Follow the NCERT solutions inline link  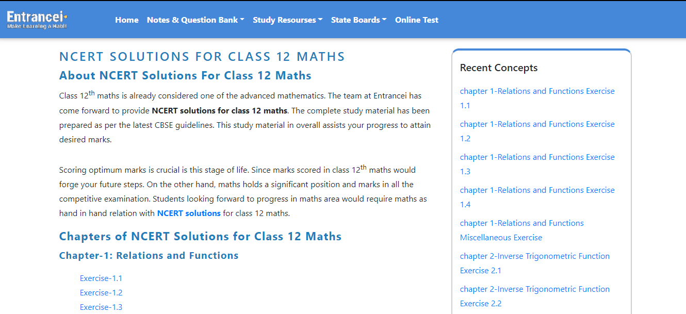[x=189, y=213]
